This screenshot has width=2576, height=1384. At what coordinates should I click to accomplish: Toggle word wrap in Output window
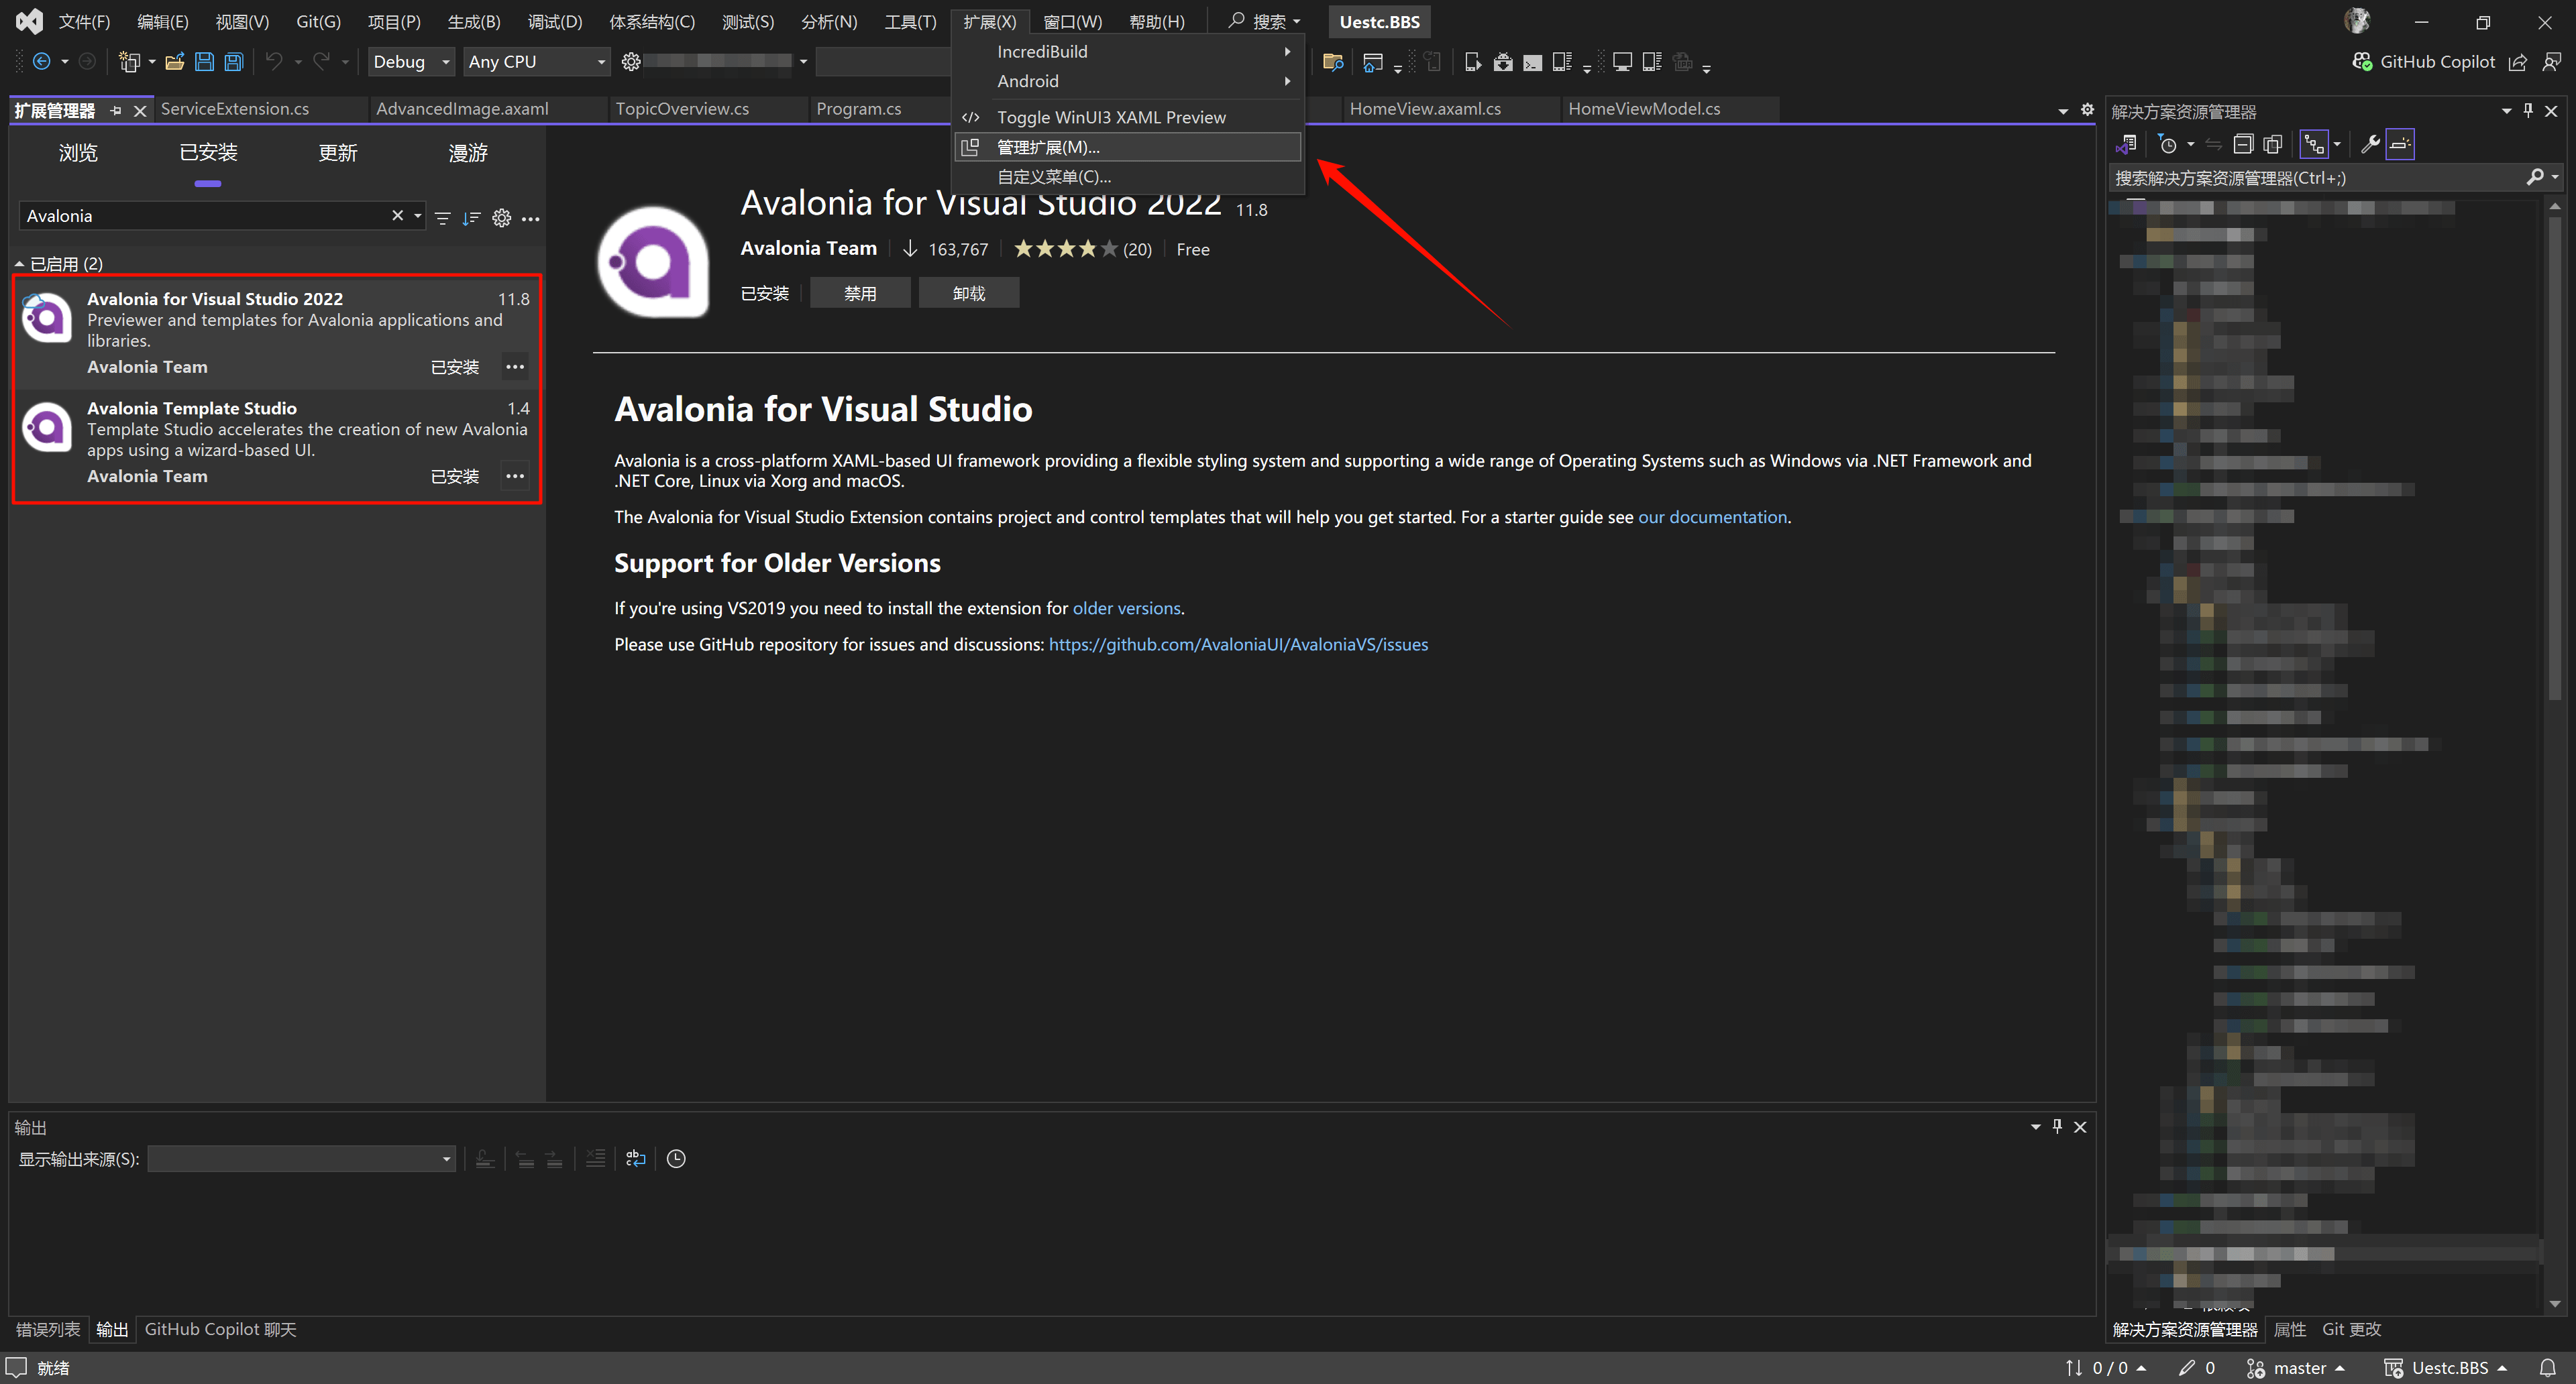point(636,1159)
